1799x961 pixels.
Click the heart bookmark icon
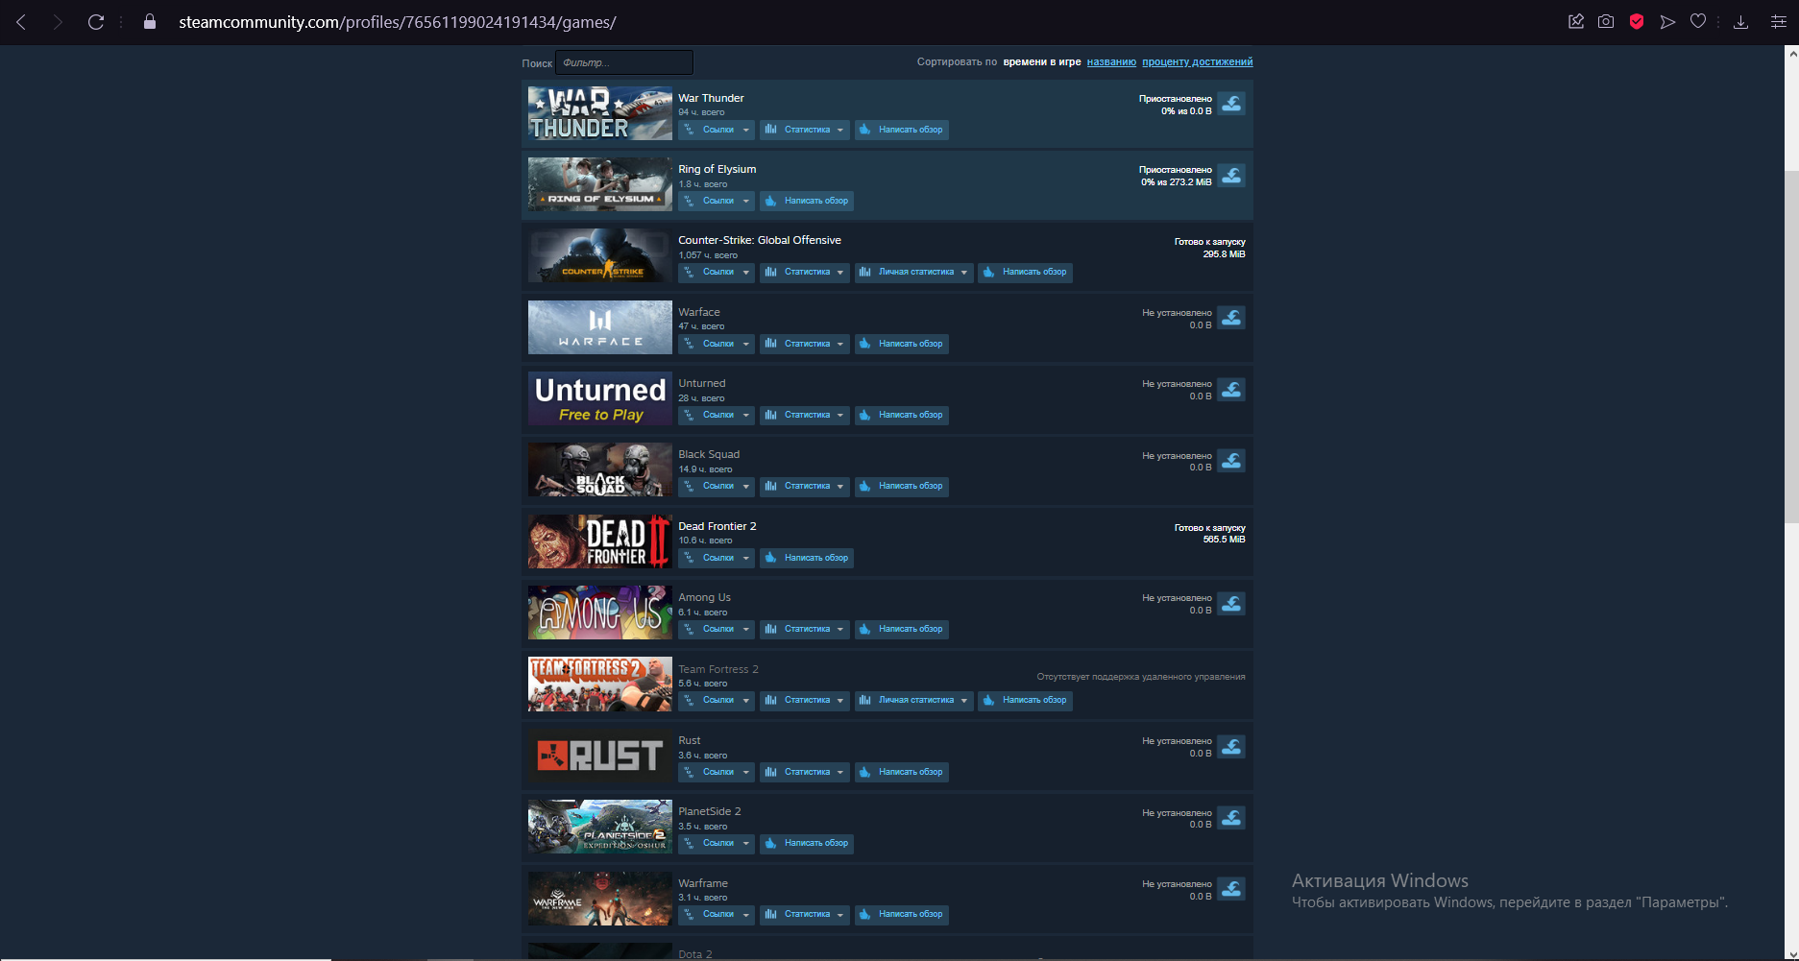1698,21
